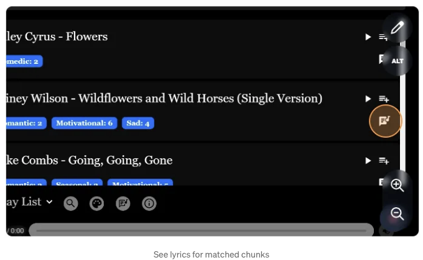Play Luke Combs - Going, Going, Gone
Image resolution: width=423 pixels, height=260 pixels.
click(x=368, y=161)
